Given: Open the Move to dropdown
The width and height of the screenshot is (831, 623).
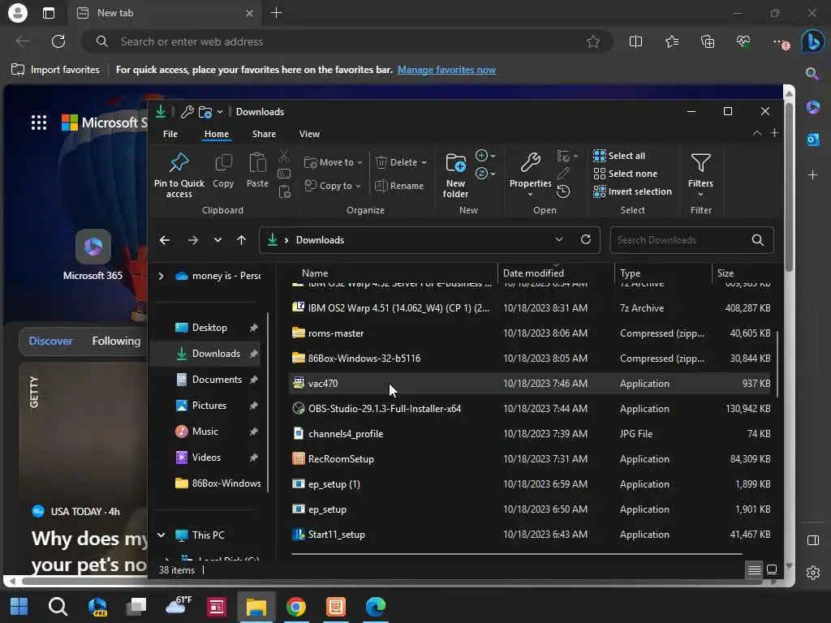Looking at the screenshot, I should pos(334,162).
